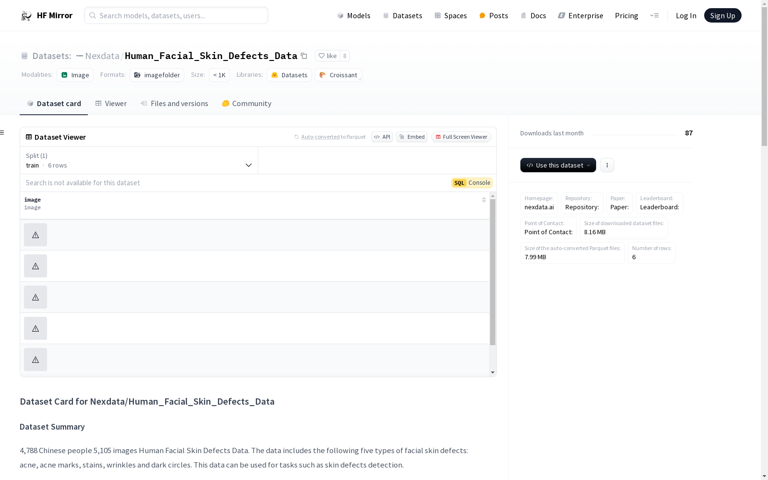Screen dimensions: 768x480
Task: Open the Datasets navigation item
Action: [402, 15]
